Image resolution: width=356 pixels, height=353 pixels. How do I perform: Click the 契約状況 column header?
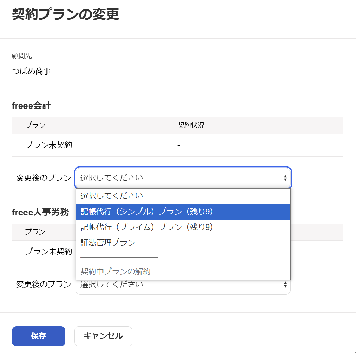coord(191,125)
